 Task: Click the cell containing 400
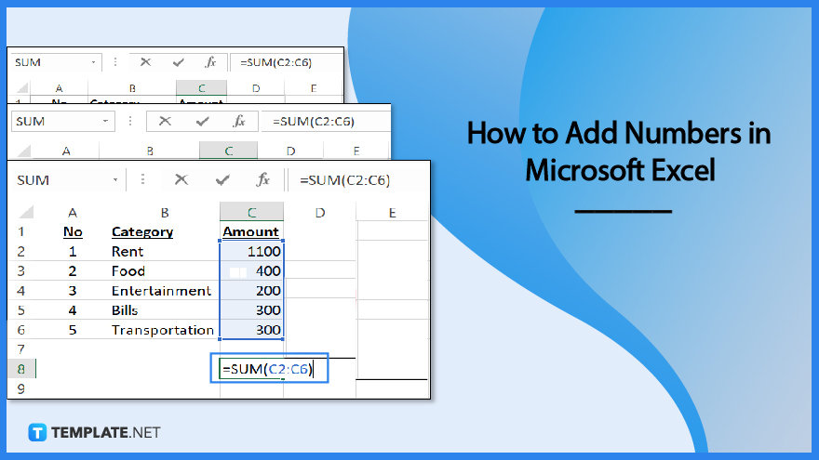252,271
